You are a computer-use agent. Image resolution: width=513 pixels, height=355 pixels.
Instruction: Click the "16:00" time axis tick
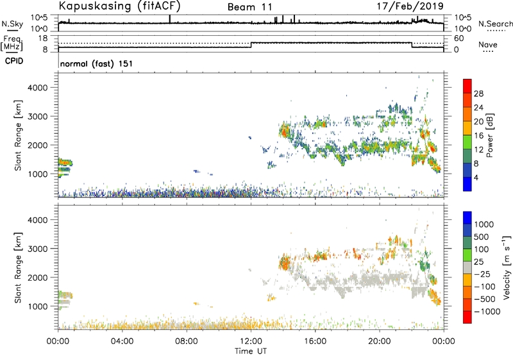tap(315, 342)
